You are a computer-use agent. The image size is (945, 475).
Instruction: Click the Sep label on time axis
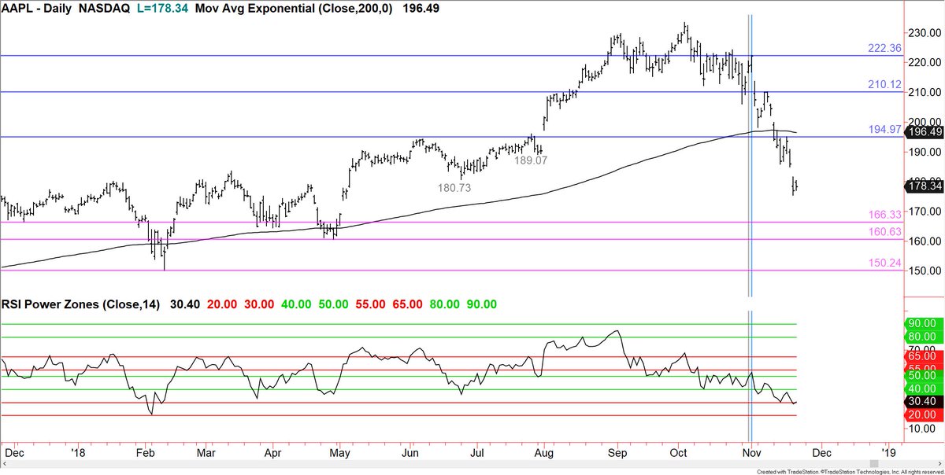pos(618,453)
